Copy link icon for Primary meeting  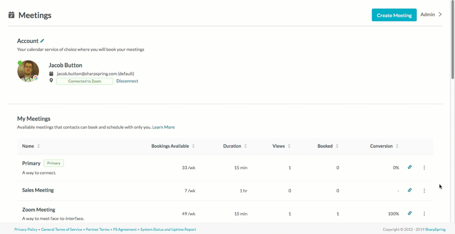tap(410, 167)
